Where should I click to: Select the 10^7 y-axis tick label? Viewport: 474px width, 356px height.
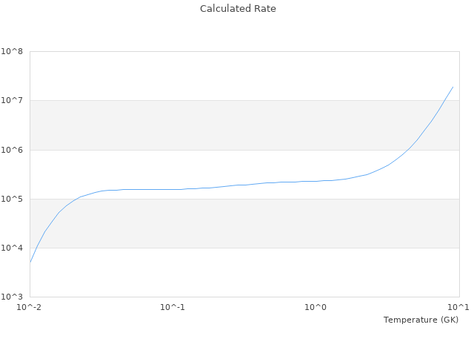pyautogui.click(x=12, y=101)
